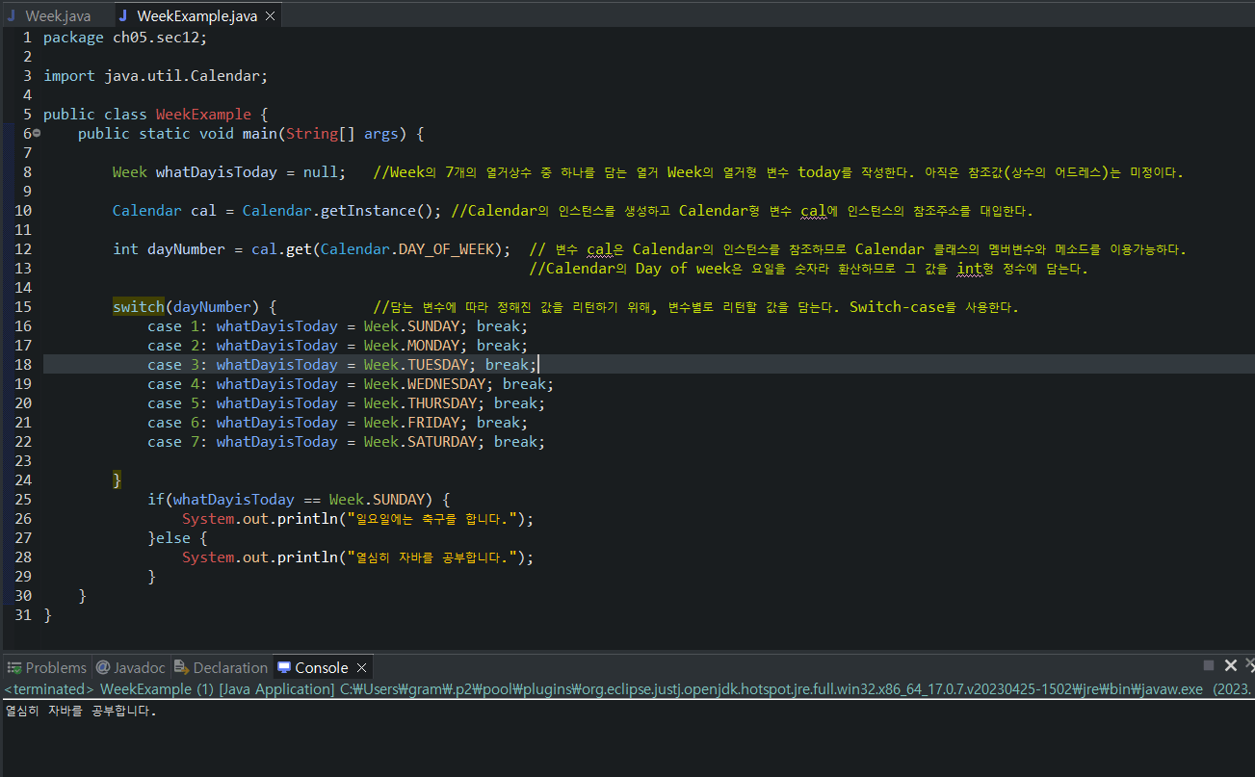1255x777 pixels.
Task: Collapse the main method fold at line 6
Action: [37, 134]
